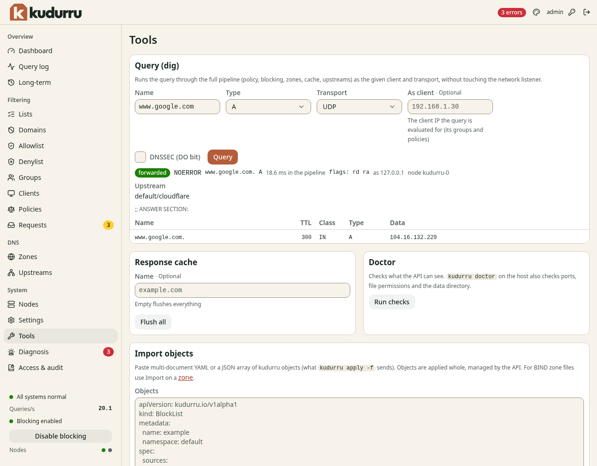Open the Transport dropdown
This screenshot has width=597, height=466.
click(359, 107)
